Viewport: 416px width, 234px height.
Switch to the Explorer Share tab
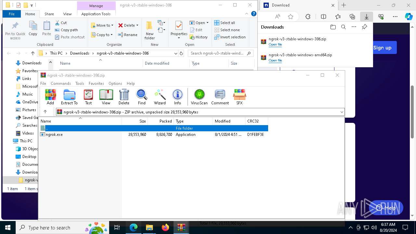(49, 14)
